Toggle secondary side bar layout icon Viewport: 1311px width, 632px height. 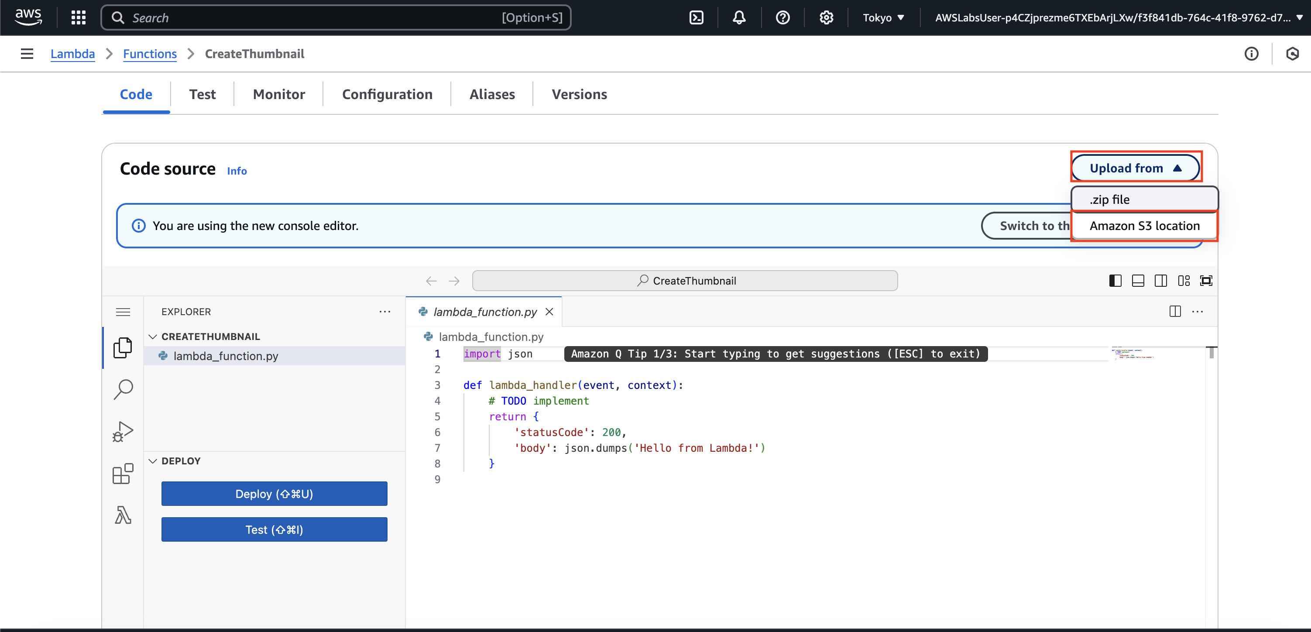click(1160, 281)
